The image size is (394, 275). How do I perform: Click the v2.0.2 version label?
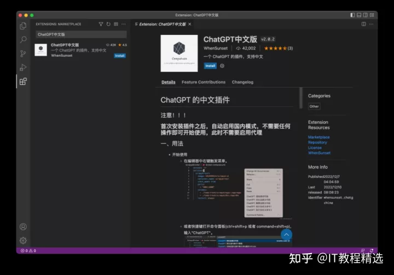[x=268, y=39]
